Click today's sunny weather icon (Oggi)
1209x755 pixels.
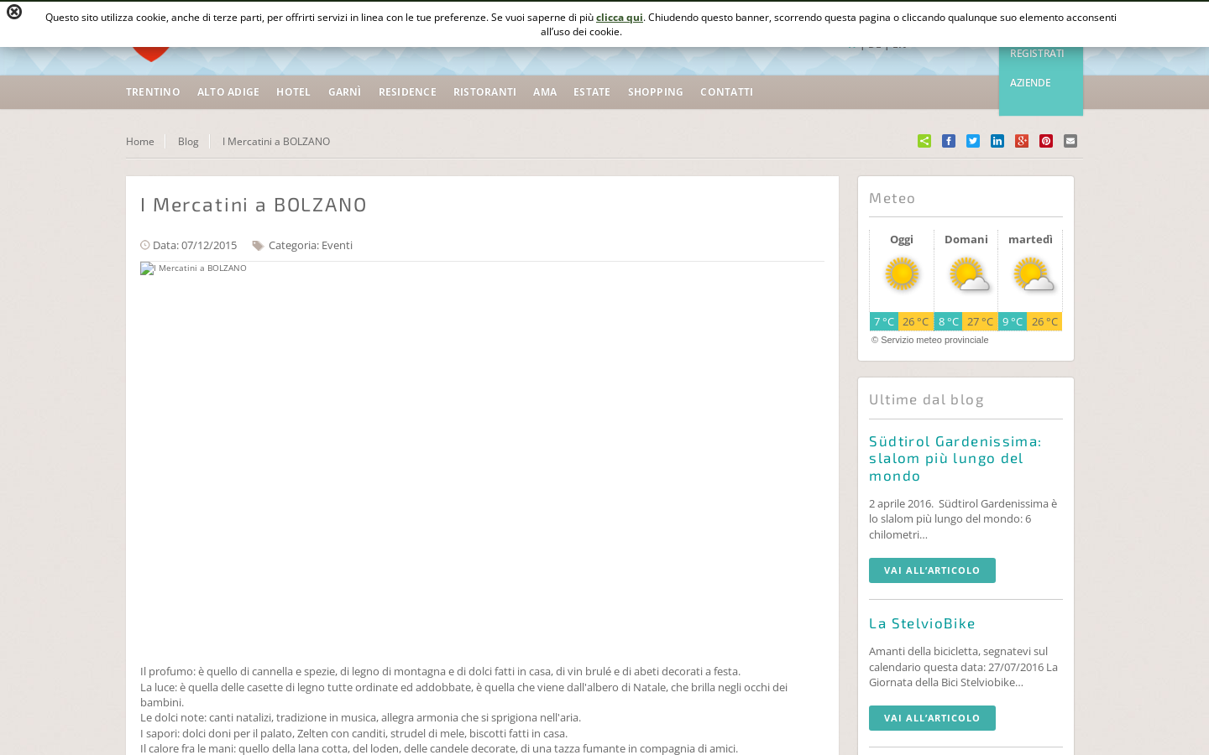click(902, 273)
